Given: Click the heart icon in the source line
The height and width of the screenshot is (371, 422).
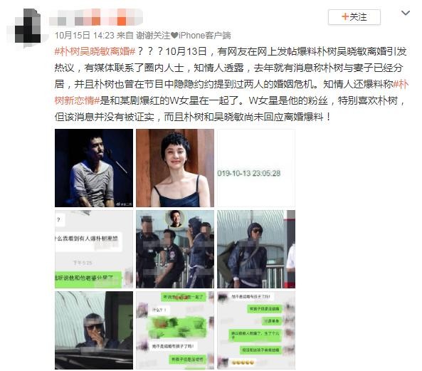Looking at the screenshot, I should coord(174,36).
